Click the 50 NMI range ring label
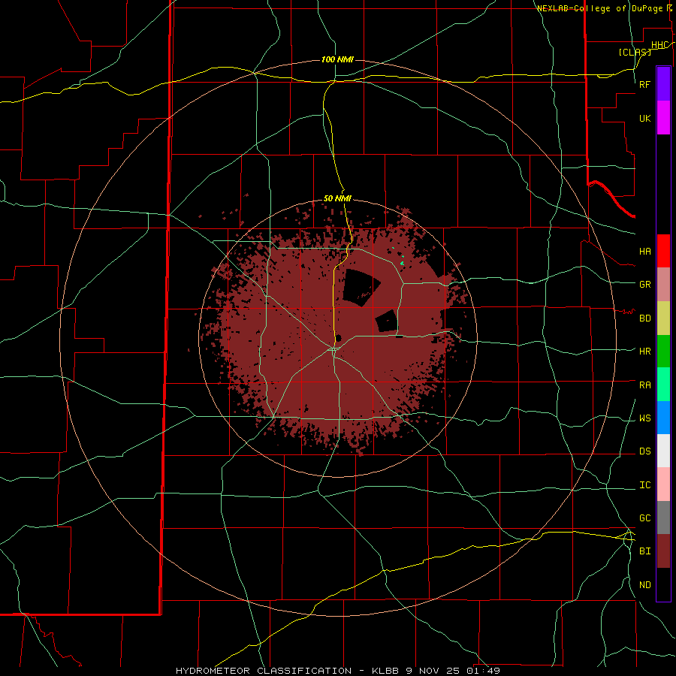Image resolution: width=676 pixels, height=676 pixels. pyautogui.click(x=337, y=198)
